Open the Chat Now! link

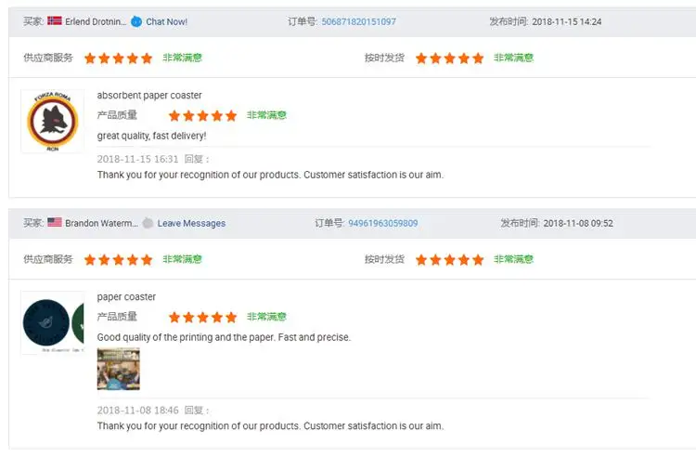coord(166,21)
